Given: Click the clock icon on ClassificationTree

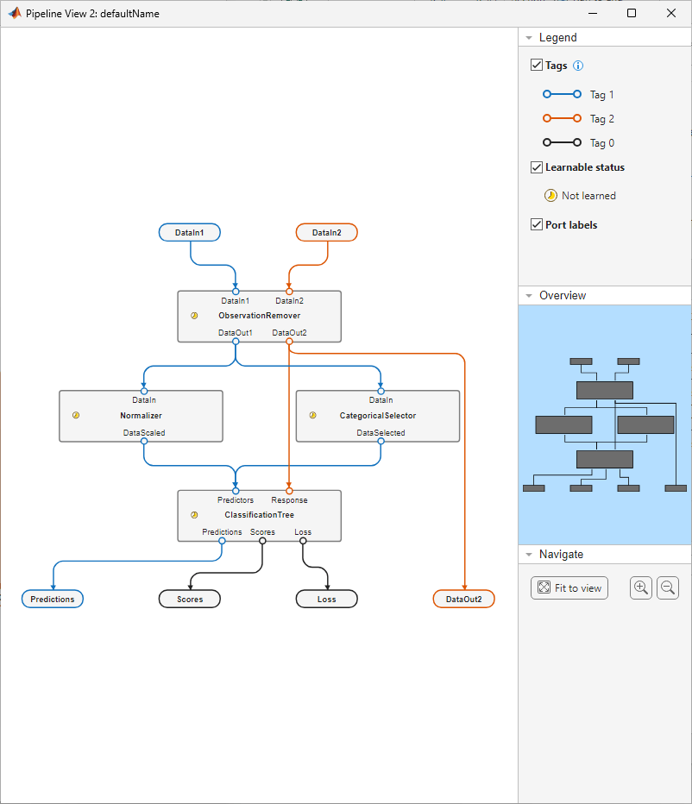Looking at the screenshot, I should (x=194, y=516).
